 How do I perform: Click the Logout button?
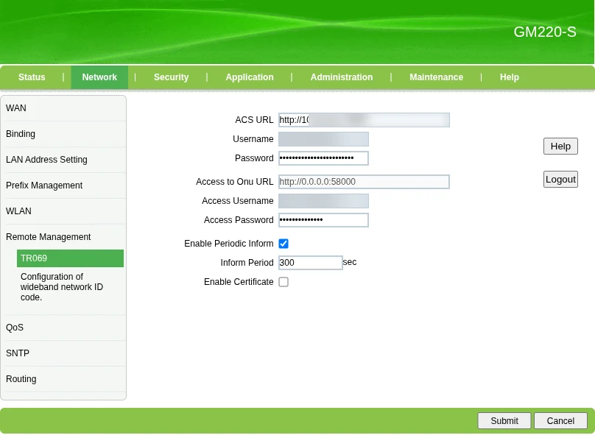[560, 180]
